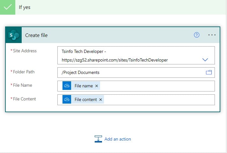Select the File name token
227x153 pixels.
coord(81,86)
